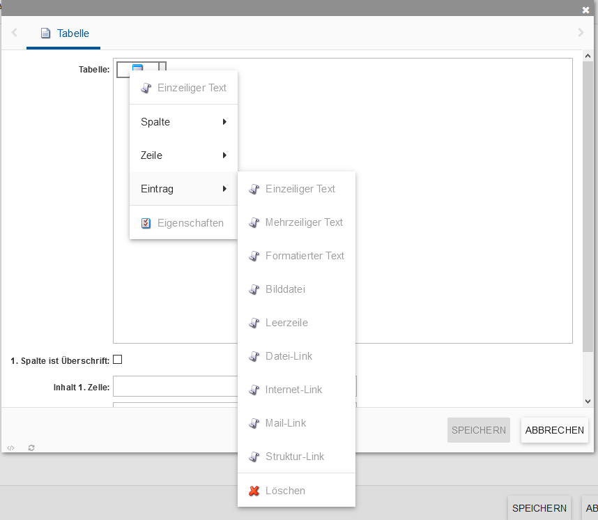The width and height of the screenshot is (598, 520).
Task: Close the dialog with the X icon
Action: [586, 10]
